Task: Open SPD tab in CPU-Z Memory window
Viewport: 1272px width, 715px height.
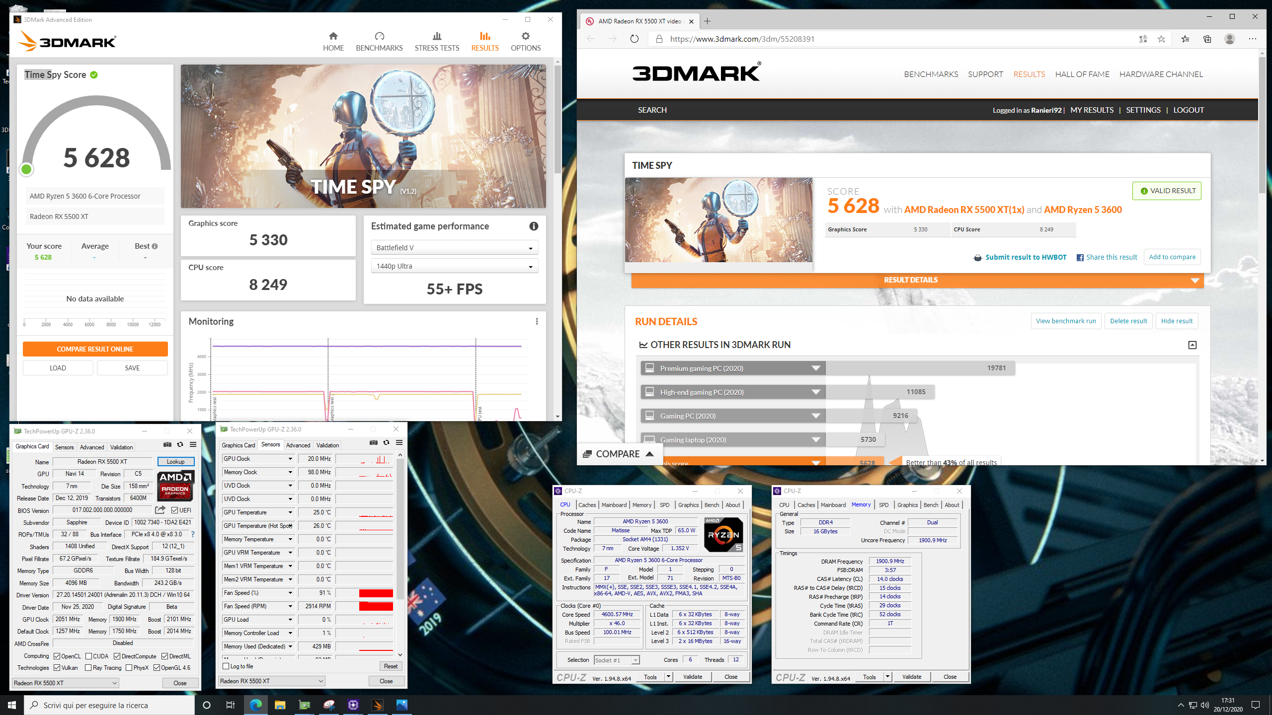Action: pos(883,505)
